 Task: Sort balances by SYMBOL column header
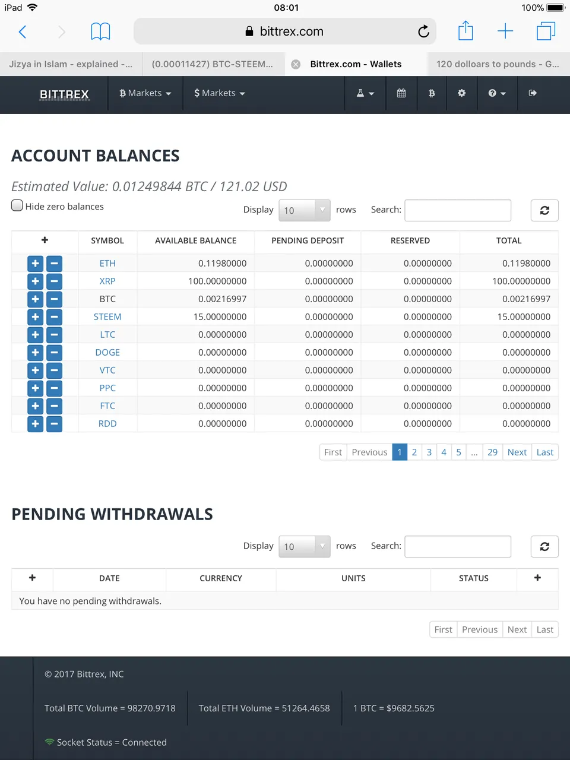(x=107, y=240)
